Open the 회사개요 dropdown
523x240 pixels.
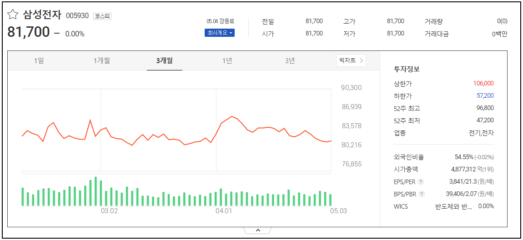(220, 33)
